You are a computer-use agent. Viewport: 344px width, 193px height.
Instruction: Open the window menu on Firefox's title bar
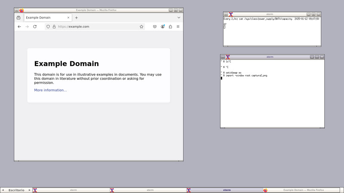click(x=16, y=10)
